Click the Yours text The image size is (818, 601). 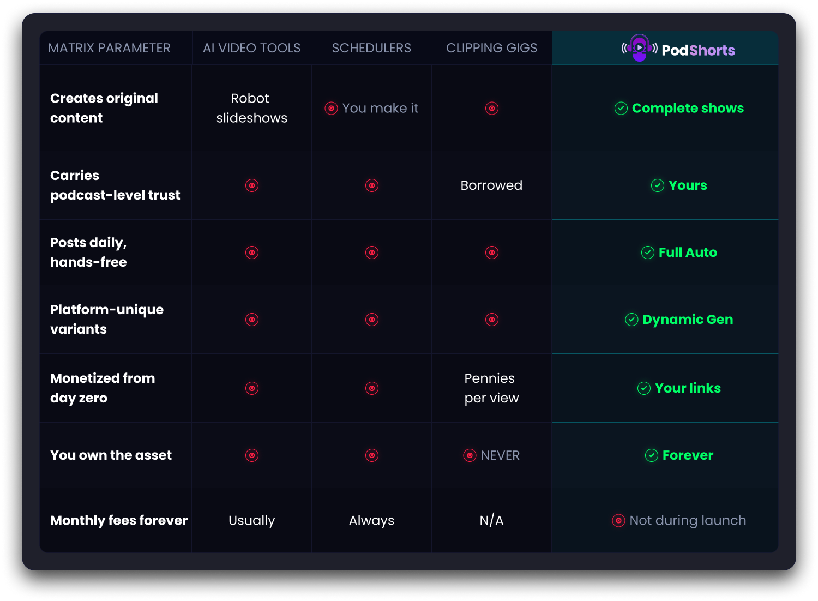(x=688, y=185)
